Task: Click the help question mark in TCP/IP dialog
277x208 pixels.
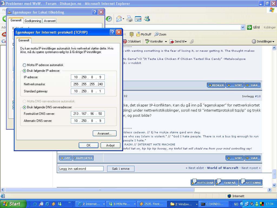Action: click(x=113, y=32)
